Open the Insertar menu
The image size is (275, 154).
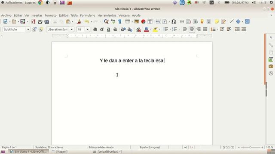tap(37, 15)
